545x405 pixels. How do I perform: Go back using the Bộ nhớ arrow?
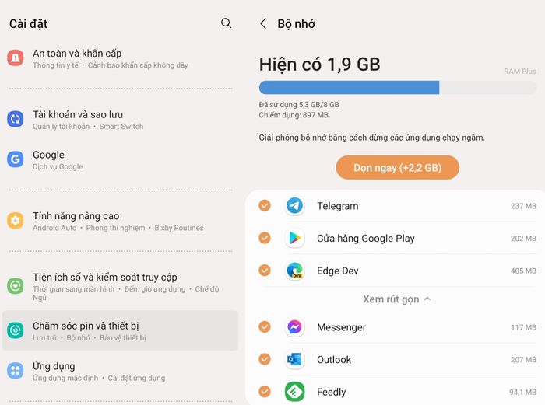263,23
